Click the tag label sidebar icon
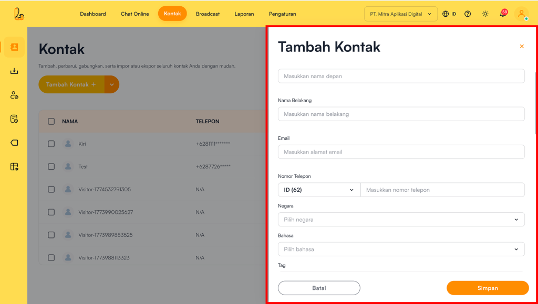Image resolution: width=538 pixels, height=304 pixels. tap(14, 143)
